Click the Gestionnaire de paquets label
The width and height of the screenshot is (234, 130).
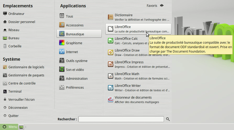[26, 75]
